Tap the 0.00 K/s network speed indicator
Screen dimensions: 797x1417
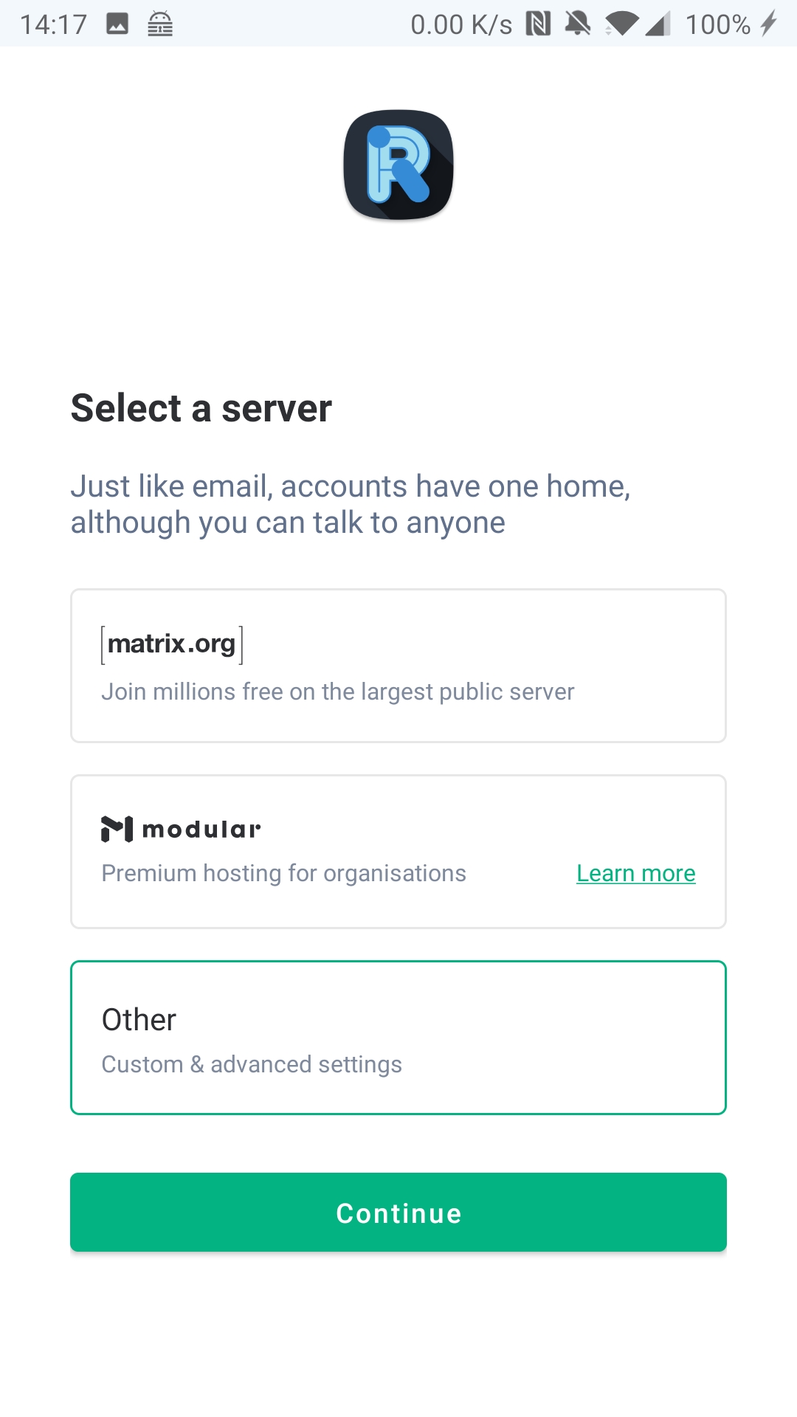coord(461,24)
